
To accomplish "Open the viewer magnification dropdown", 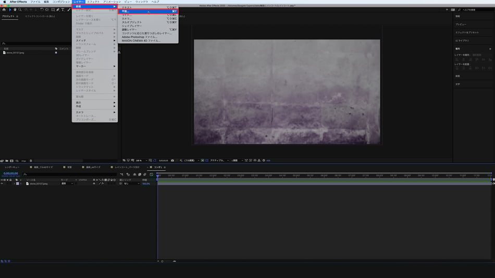I will (140, 160).
